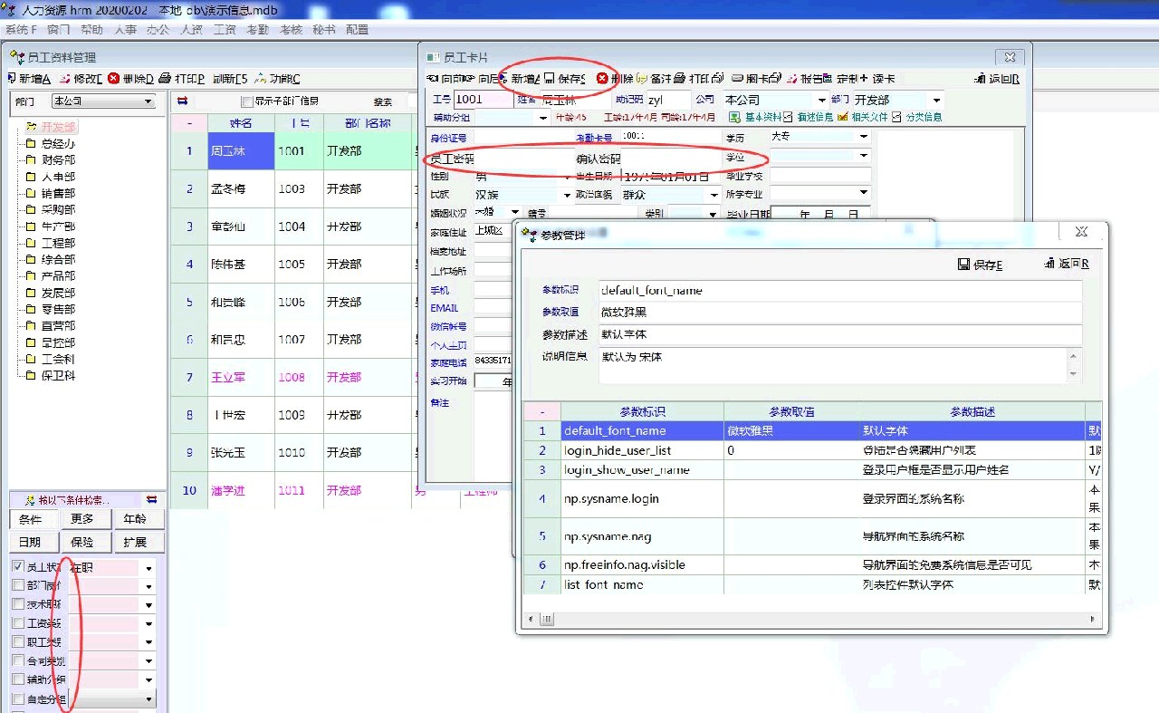This screenshot has width=1159, height=713.
Task: Click the 打印 printer icon in 员工资料管理 toolbar
Action: [x=165, y=79]
